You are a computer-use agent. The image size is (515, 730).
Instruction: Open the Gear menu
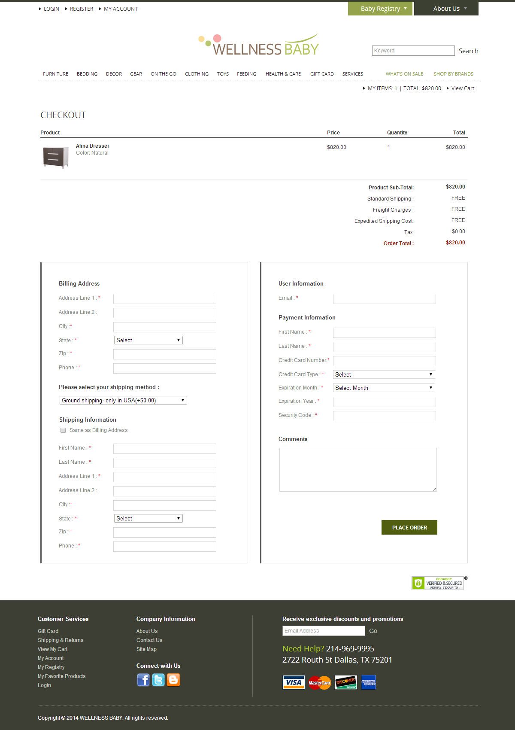[136, 74]
